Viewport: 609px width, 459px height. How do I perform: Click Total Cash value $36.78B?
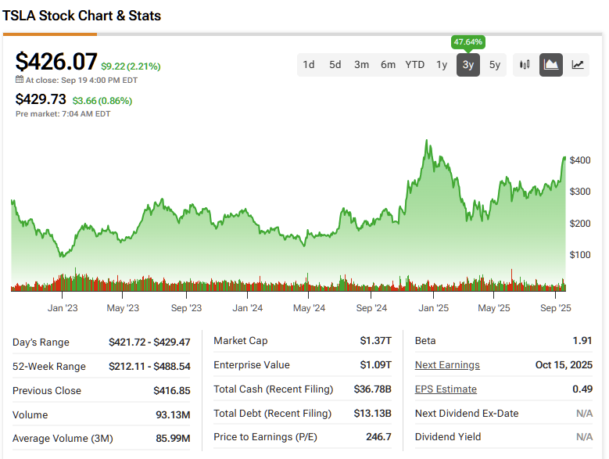(x=372, y=389)
